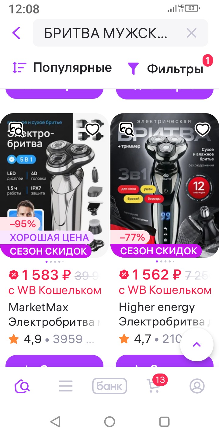This screenshot has height=438, width=219.
Task: Open the profile account tab
Action: [x=197, y=386]
